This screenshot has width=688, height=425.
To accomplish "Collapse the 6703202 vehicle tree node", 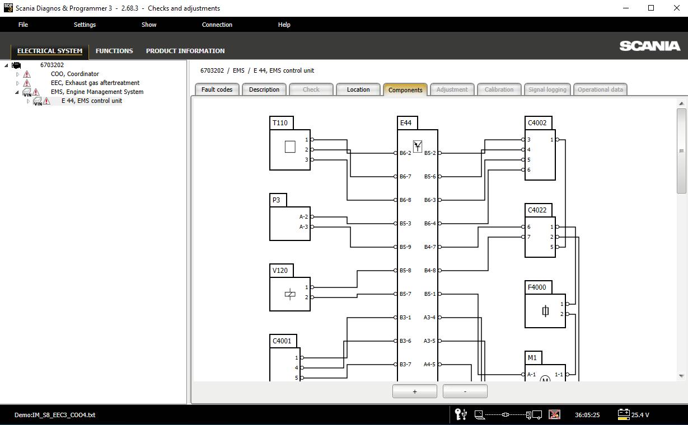I will point(6,65).
